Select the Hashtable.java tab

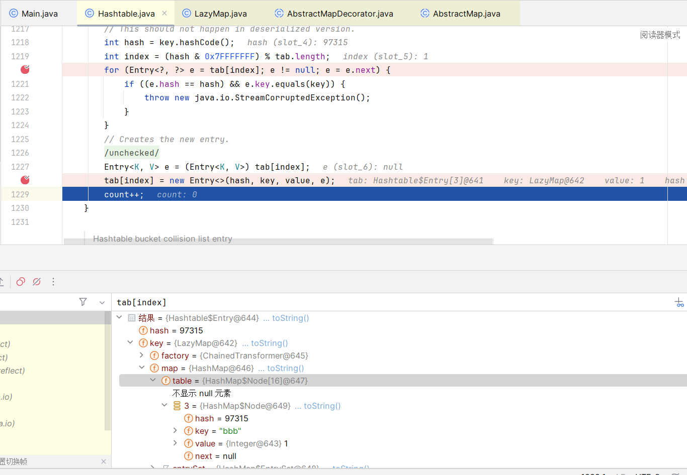(126, 14)
